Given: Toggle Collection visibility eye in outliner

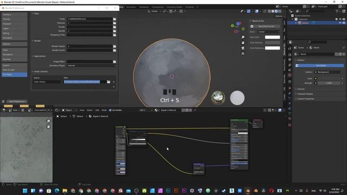Looking at the screenshot, I should coord(340,19).
